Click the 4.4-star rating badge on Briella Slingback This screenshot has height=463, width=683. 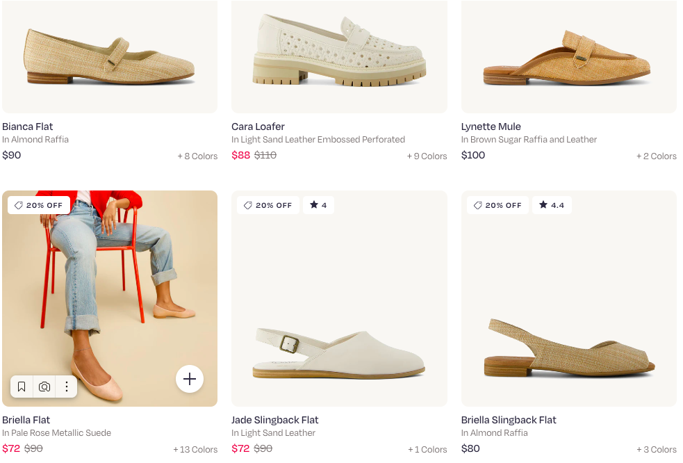tap(552, 205)
